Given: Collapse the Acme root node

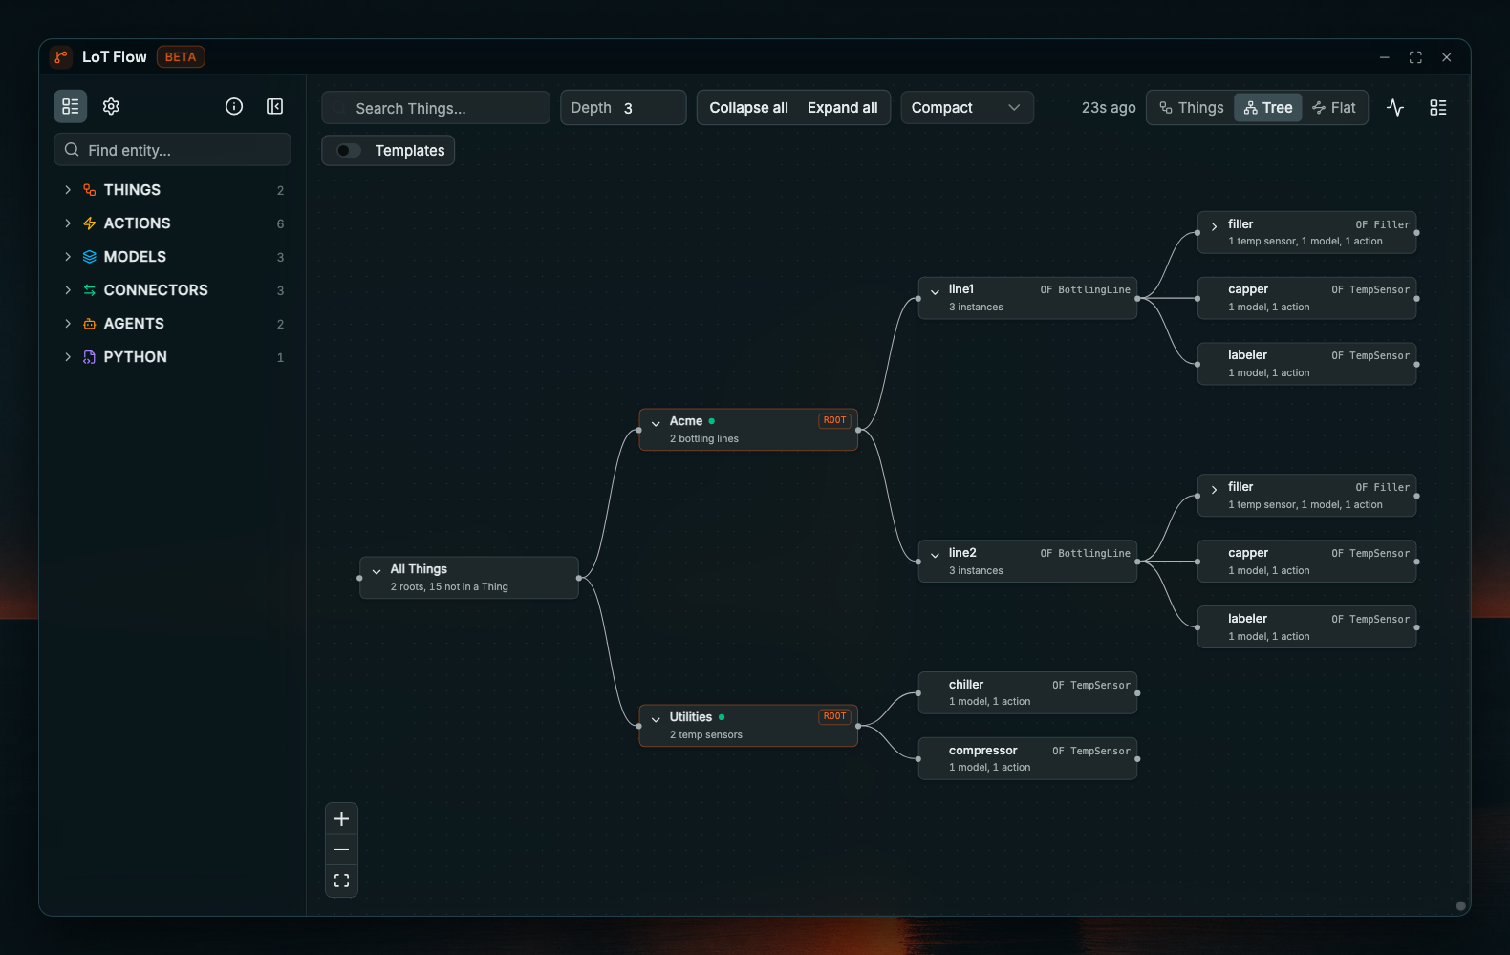Looking at the screenshot, I should click(656, 423).
